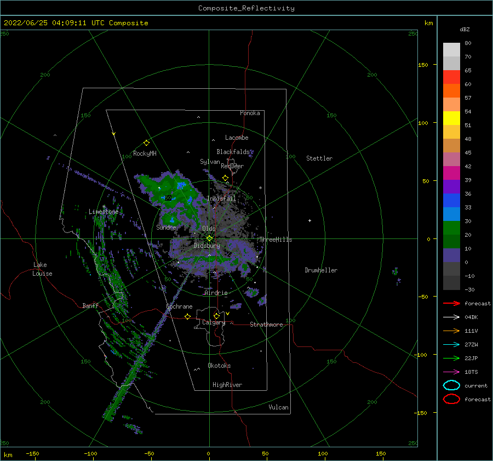Screen dimensions: 493x461
Task: Click the Drumheller city label
Action: (321, 270)
